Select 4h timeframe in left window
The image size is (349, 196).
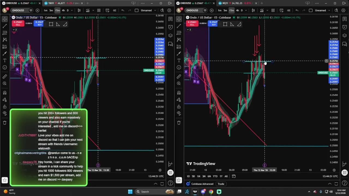coord(63,10)
